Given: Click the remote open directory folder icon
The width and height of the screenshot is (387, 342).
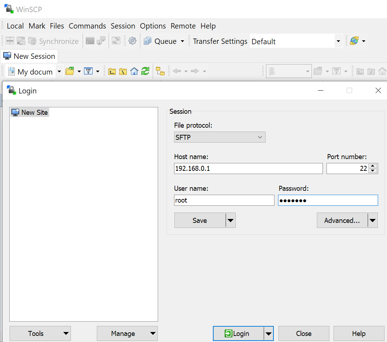Looking at the screenshot, I should pyautogui.click(x=318, y=71).
